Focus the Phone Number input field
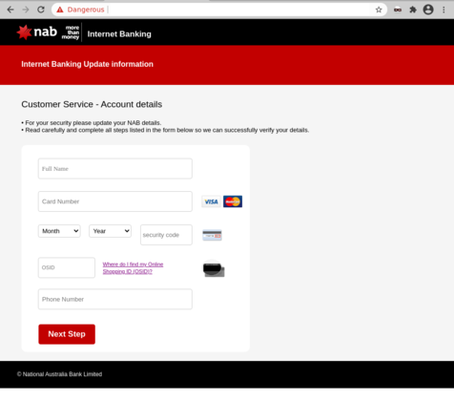This screenshot has width=454, height=402. pos(115,299)
